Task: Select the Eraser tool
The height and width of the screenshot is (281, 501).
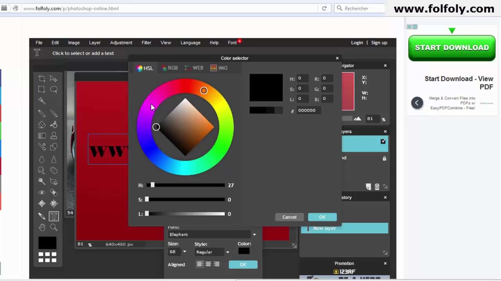Action: pos(42,124)
